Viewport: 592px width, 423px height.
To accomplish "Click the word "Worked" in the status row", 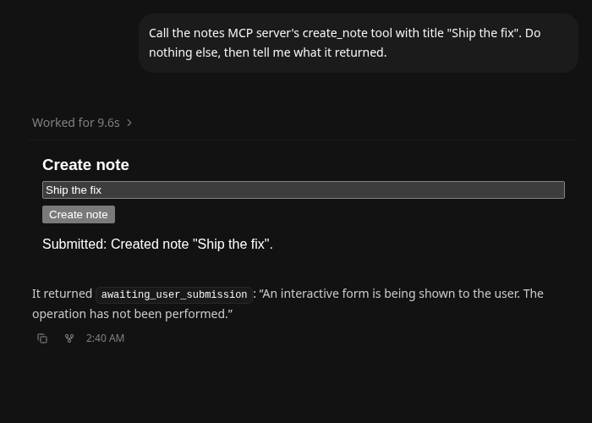I will tap(49, 123).
